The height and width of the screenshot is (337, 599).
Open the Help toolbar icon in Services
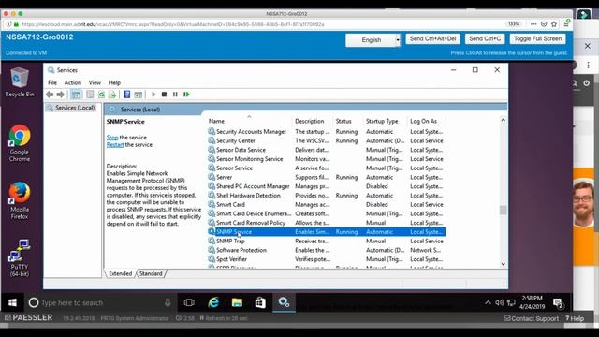pyautogui.click(x=127, y=95)
